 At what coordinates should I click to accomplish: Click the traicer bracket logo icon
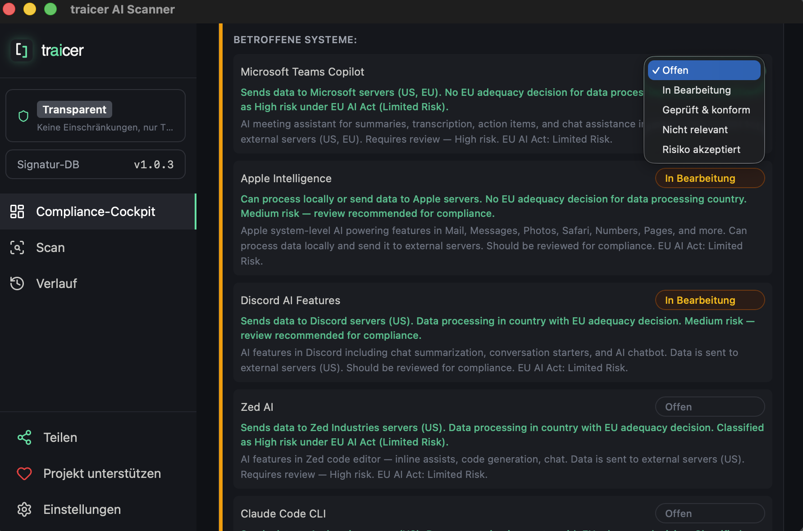(x=22, y=50)
